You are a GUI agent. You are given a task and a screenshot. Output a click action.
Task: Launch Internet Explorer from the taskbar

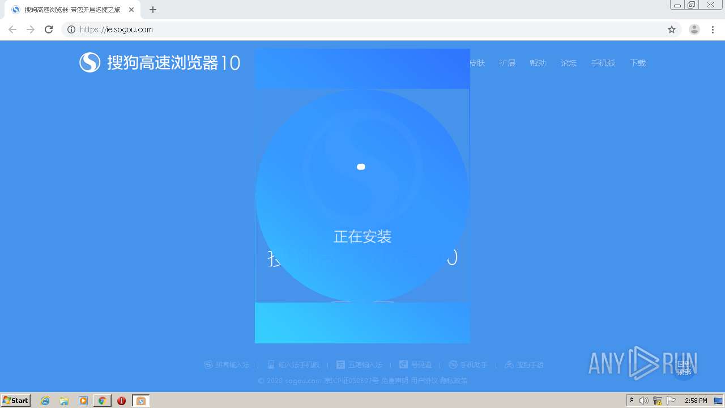click(x=45, y=401)
